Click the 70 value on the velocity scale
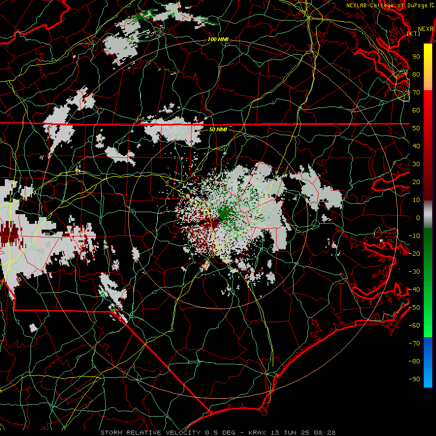Viewport: 436px width, 436px height. tap(416, 93)
